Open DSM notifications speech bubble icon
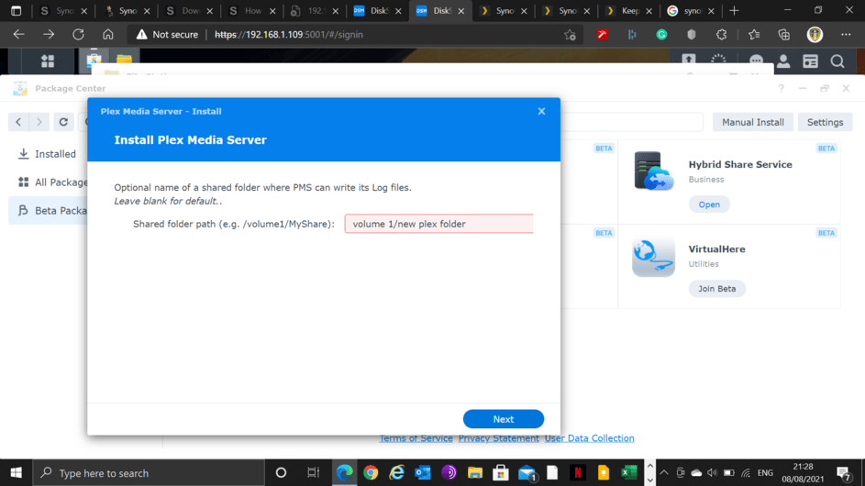Image resolution: width=865 pixels, height=486 pixels. tap(757, 61)
